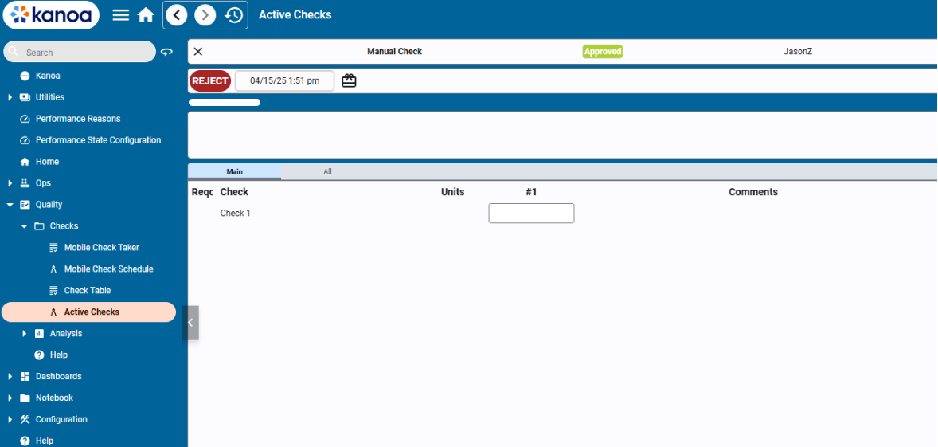938x447 pixels.
Task: Click the Notebook folder icon
Action: click(25, 398)
